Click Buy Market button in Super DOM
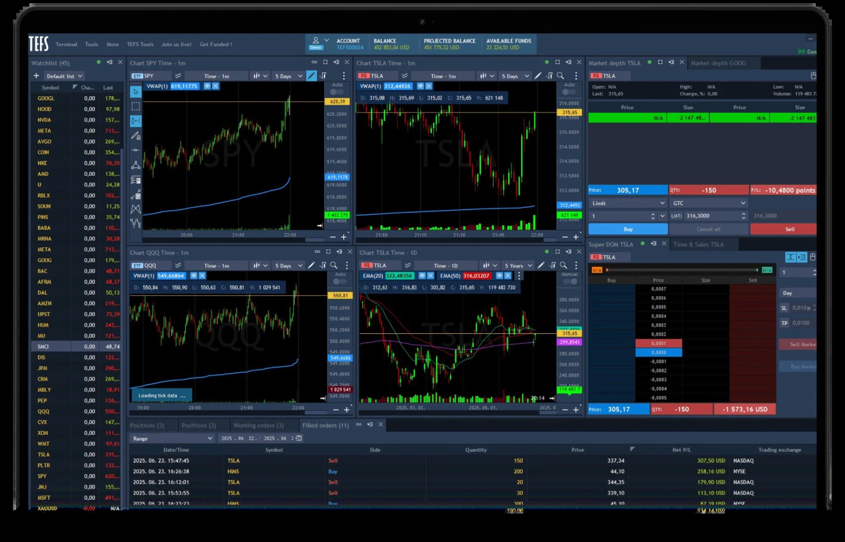This screenshot has height=542, width=845. (x=798, y=366)
